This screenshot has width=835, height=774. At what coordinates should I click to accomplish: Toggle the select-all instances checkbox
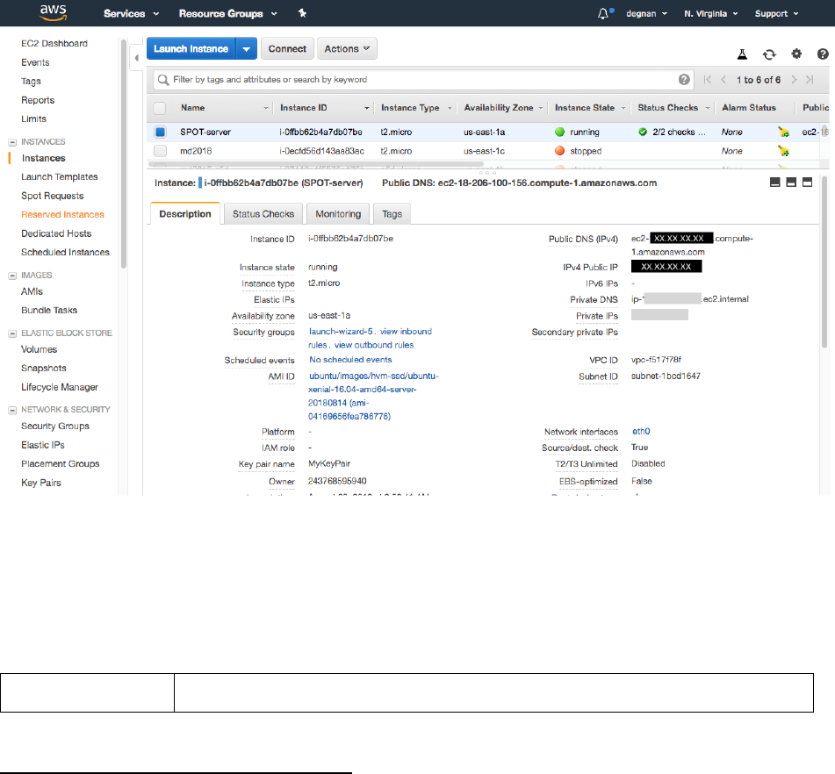[159, 108]
